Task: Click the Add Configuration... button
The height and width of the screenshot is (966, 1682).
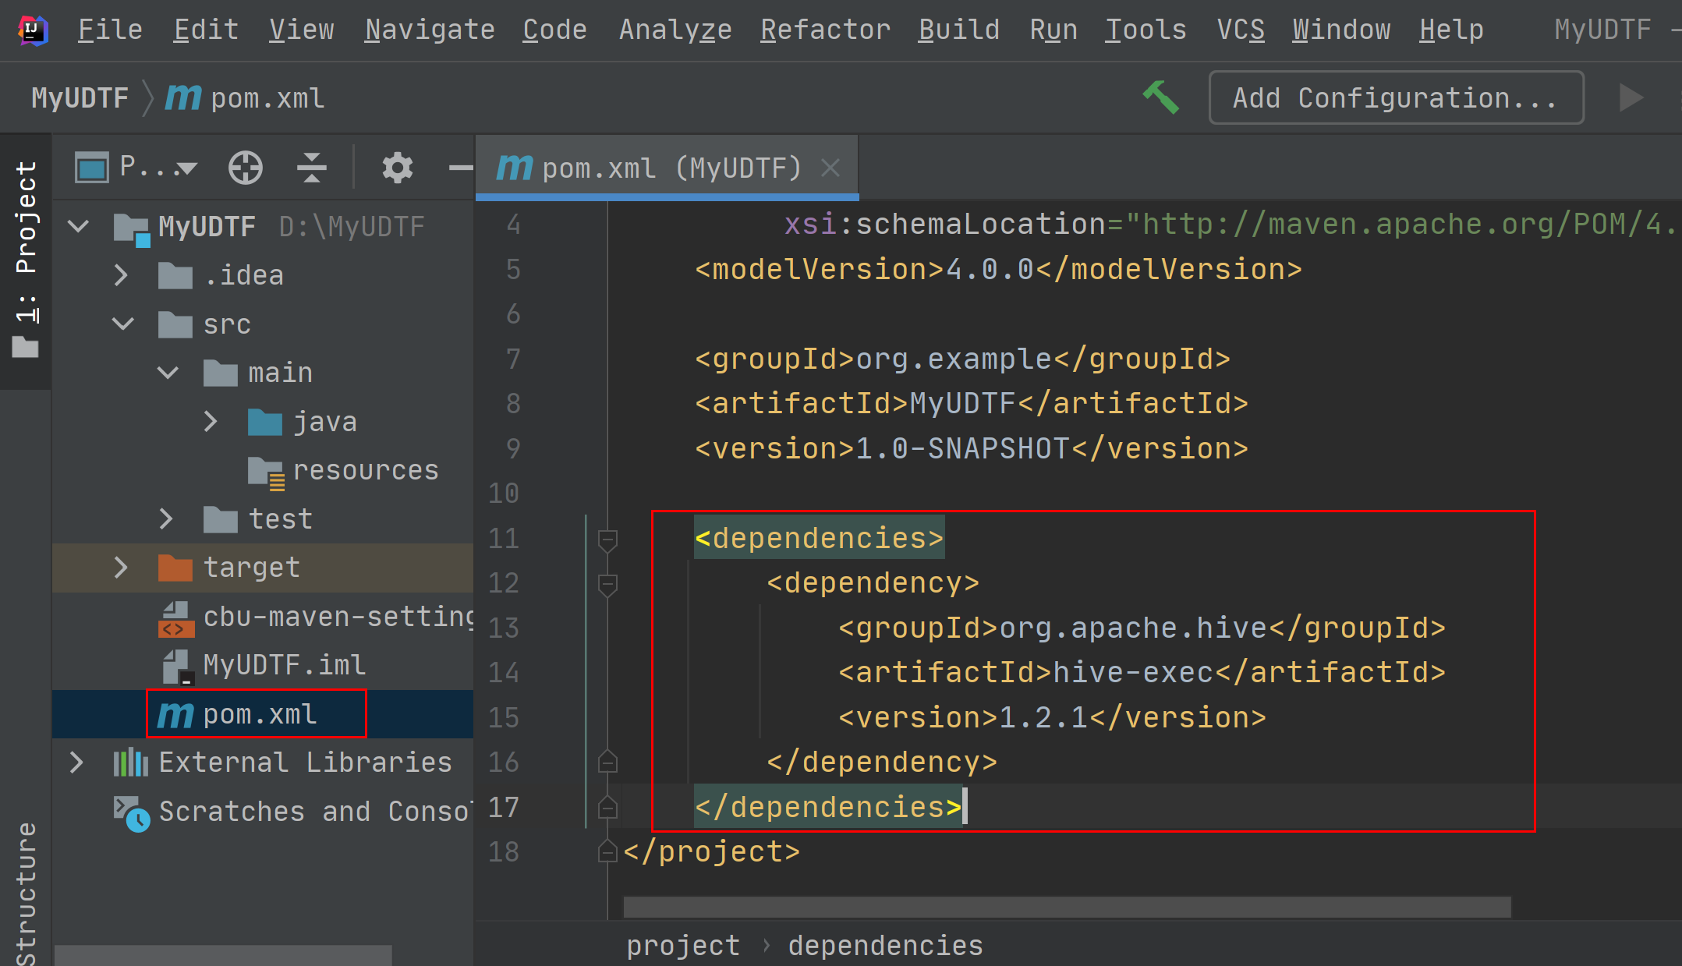Action: pos(1396,98)
